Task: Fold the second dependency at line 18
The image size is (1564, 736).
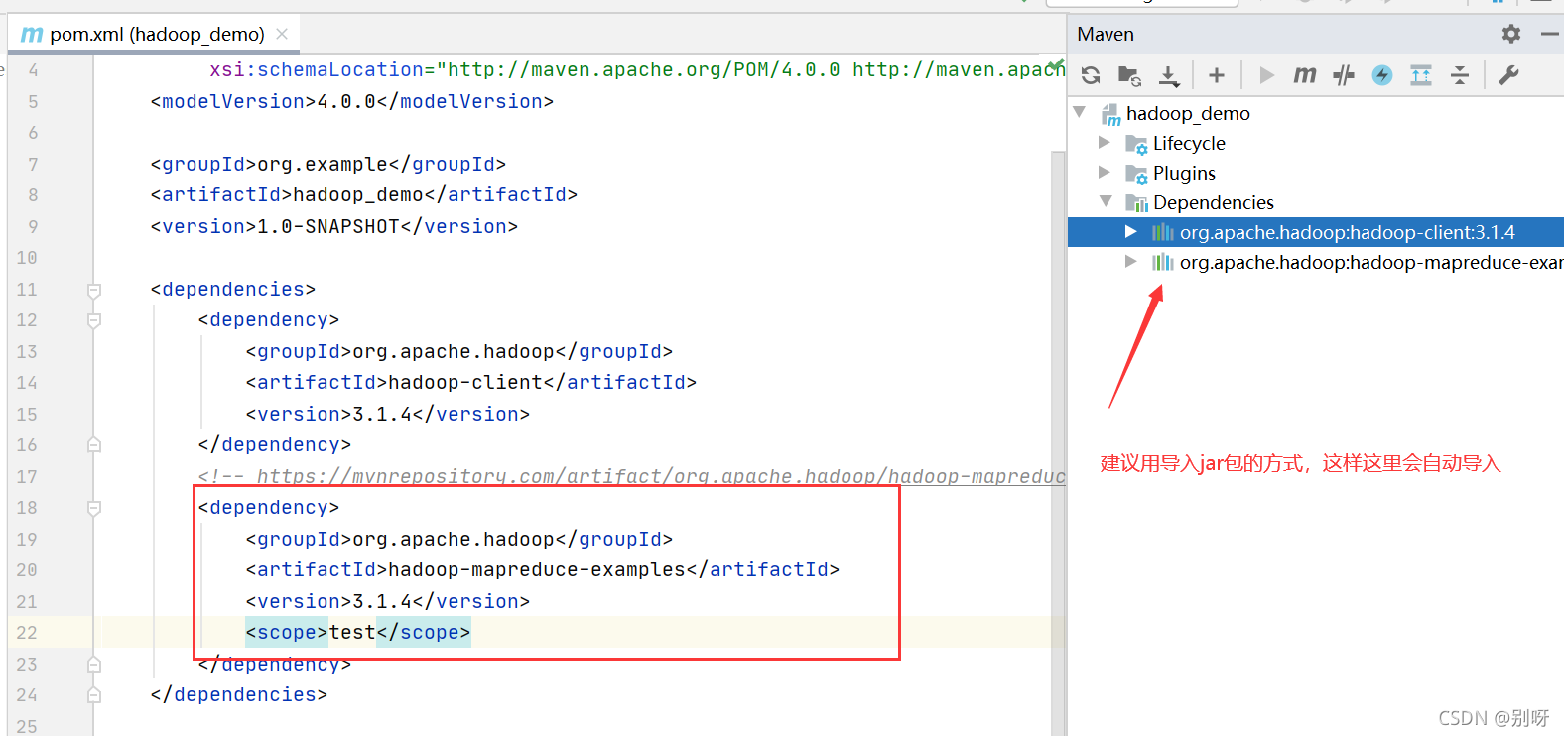Action: [x=94, y=508]
